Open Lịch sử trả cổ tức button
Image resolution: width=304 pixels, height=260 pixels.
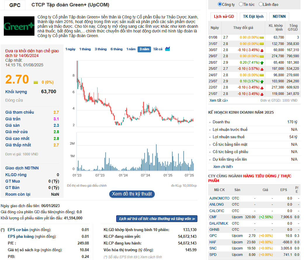pyautogui.click(x=157, y=219)
